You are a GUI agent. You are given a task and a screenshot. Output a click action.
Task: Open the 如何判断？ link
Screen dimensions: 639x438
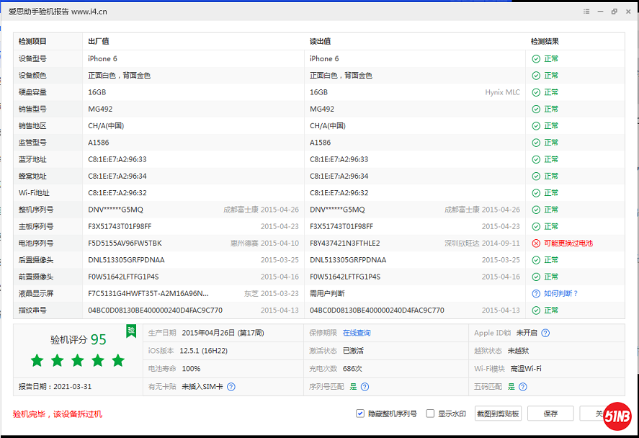(560, 293)
